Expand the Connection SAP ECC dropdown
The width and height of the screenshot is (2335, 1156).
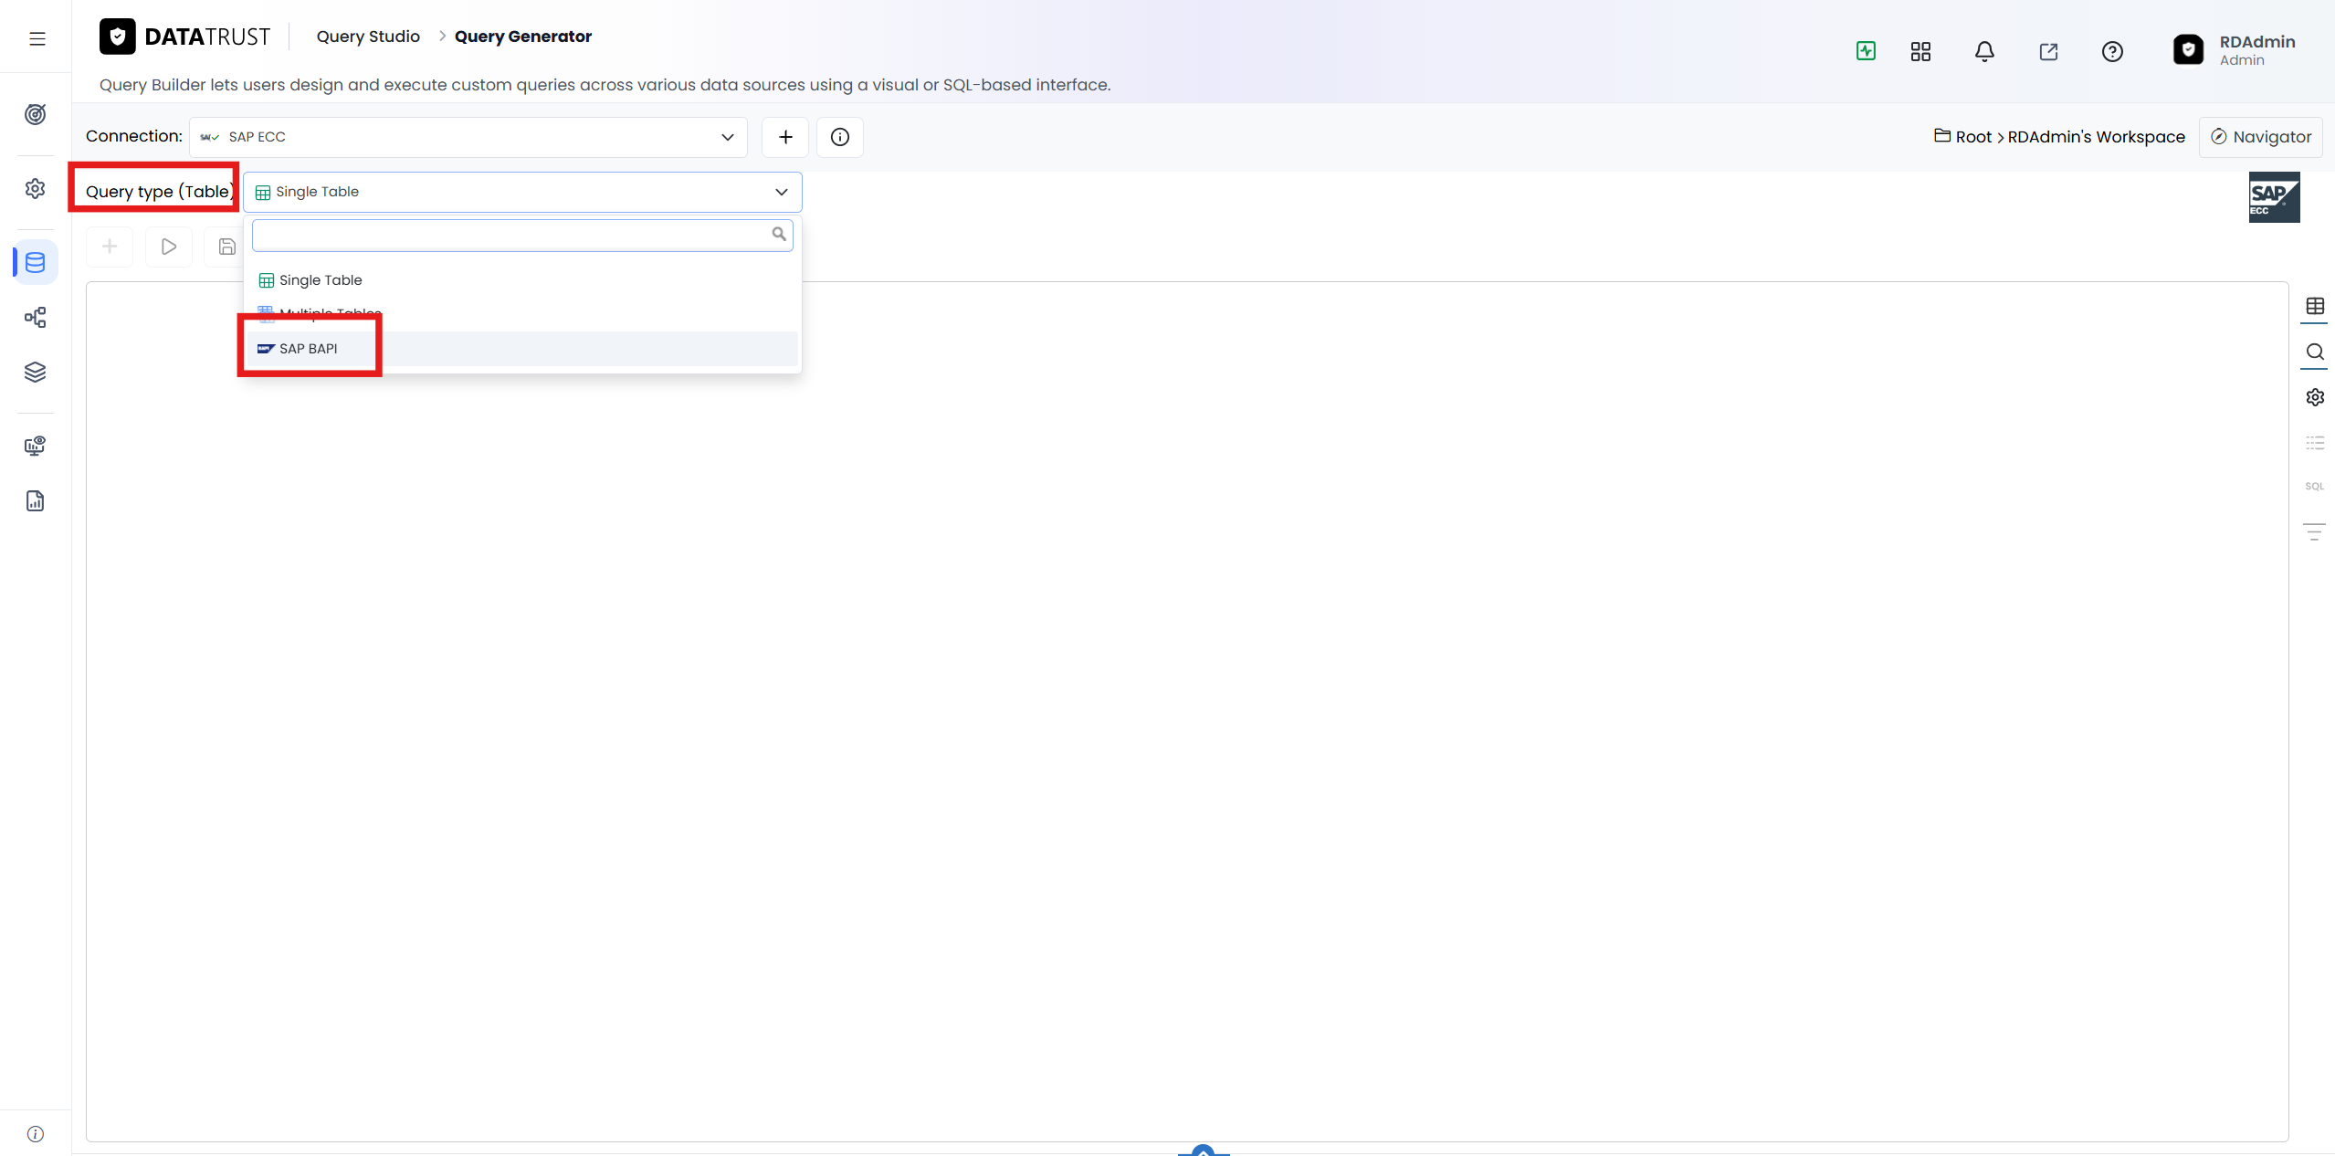468,137
